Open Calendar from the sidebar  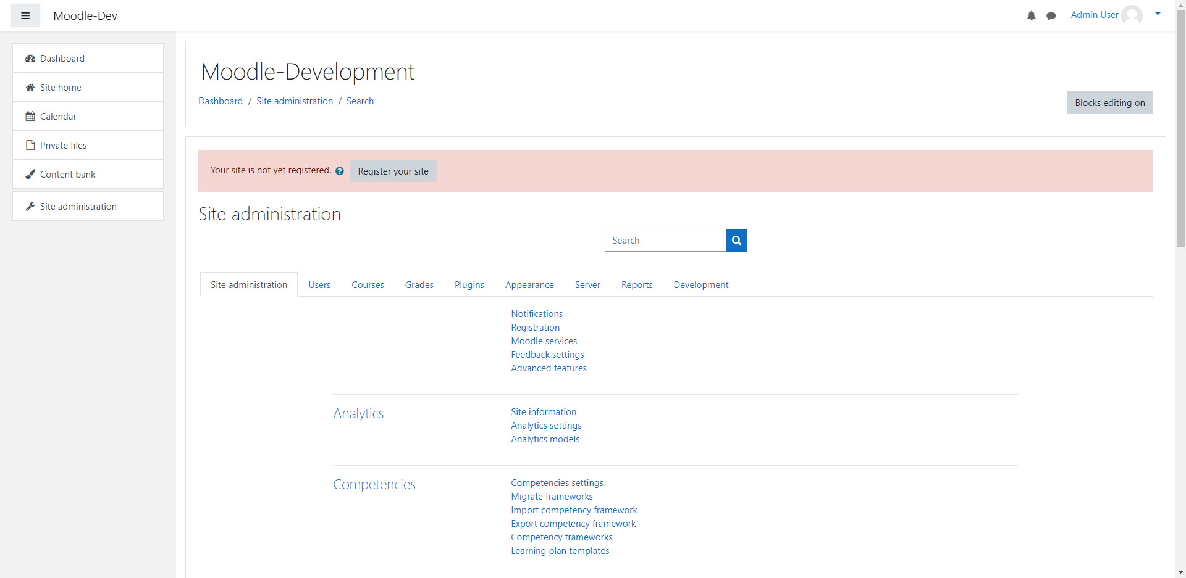point(88,117)
